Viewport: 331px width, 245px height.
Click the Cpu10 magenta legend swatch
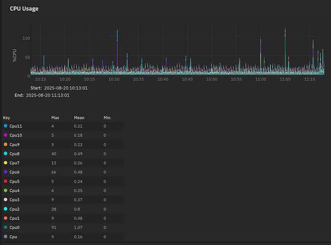[x=5, y=135]
